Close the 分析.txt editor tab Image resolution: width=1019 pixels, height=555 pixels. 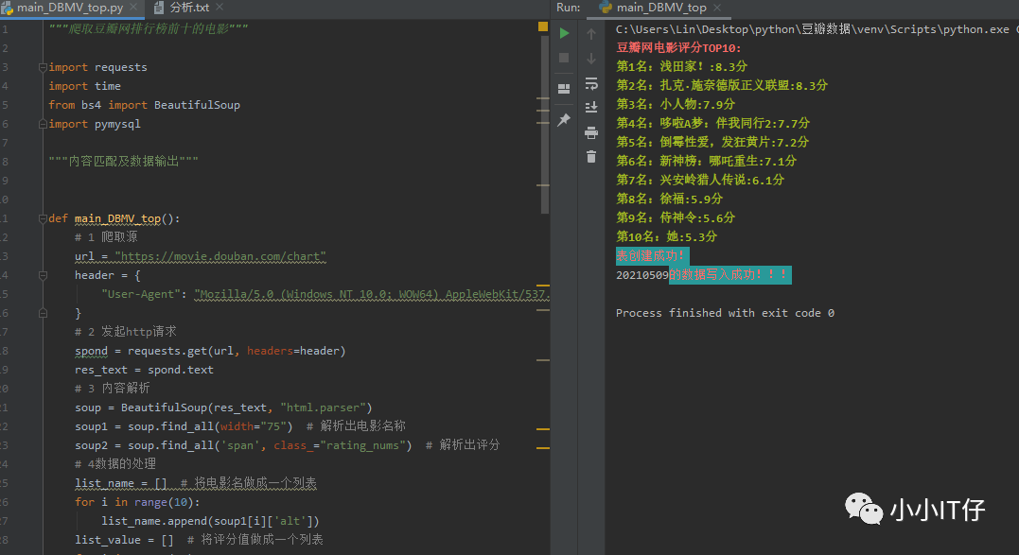(219, 7)
